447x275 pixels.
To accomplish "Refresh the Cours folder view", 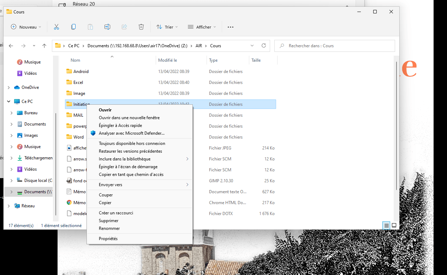I will point(264,45).
